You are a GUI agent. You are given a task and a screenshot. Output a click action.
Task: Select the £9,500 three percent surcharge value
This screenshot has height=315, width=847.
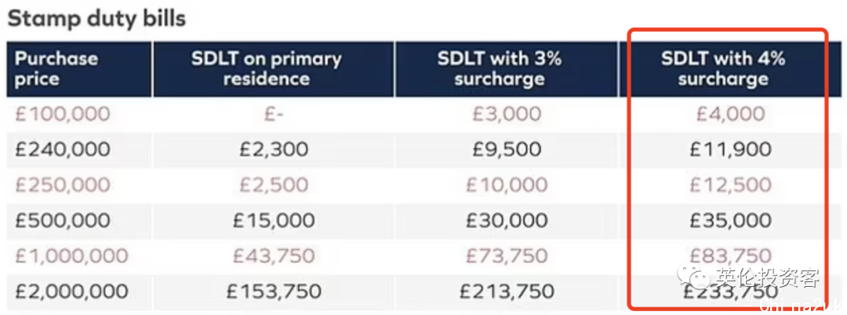tap(507, 150)
